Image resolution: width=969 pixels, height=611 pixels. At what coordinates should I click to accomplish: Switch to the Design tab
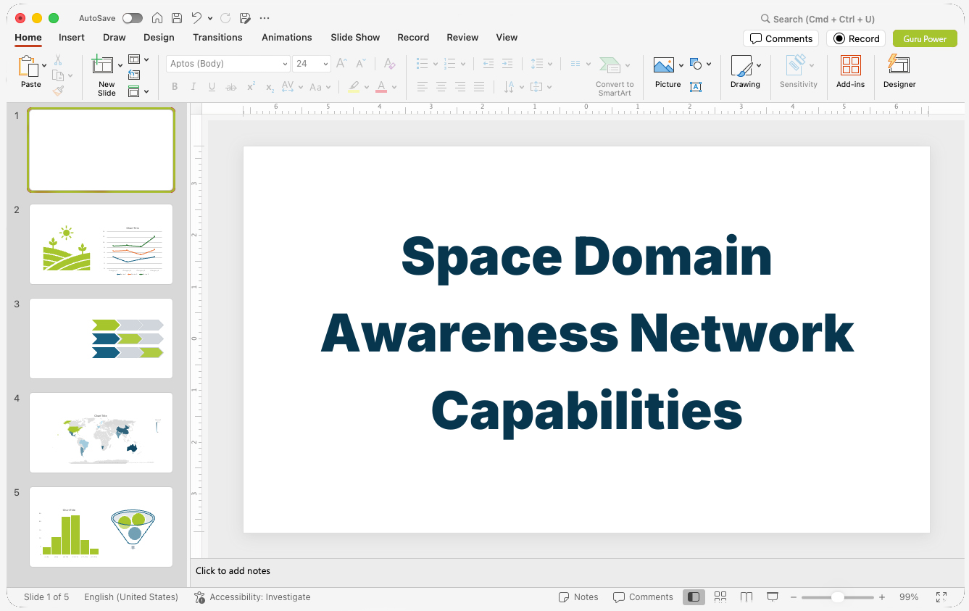[159, 38]
